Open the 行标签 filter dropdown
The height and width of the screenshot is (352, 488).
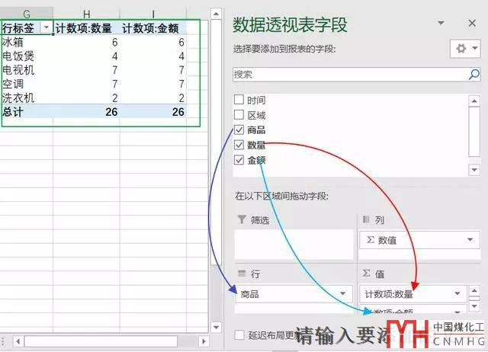click(47, 27)
